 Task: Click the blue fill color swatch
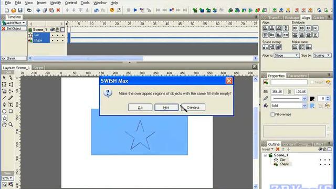312,106
